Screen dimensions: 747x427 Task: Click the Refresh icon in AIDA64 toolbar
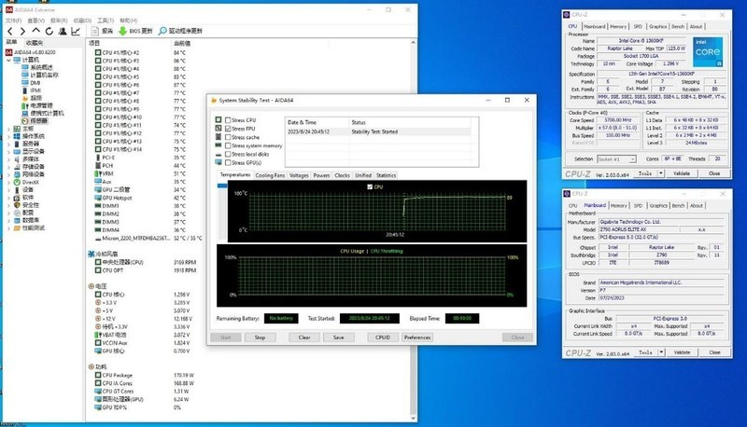pyautogui.click(x=50, y=30)
